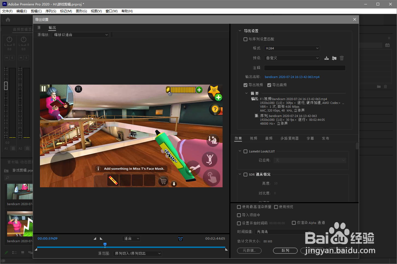397x264 pixels.
Task: Click the 队列 button
Action: pyautogui.click(x=285, y=251)
